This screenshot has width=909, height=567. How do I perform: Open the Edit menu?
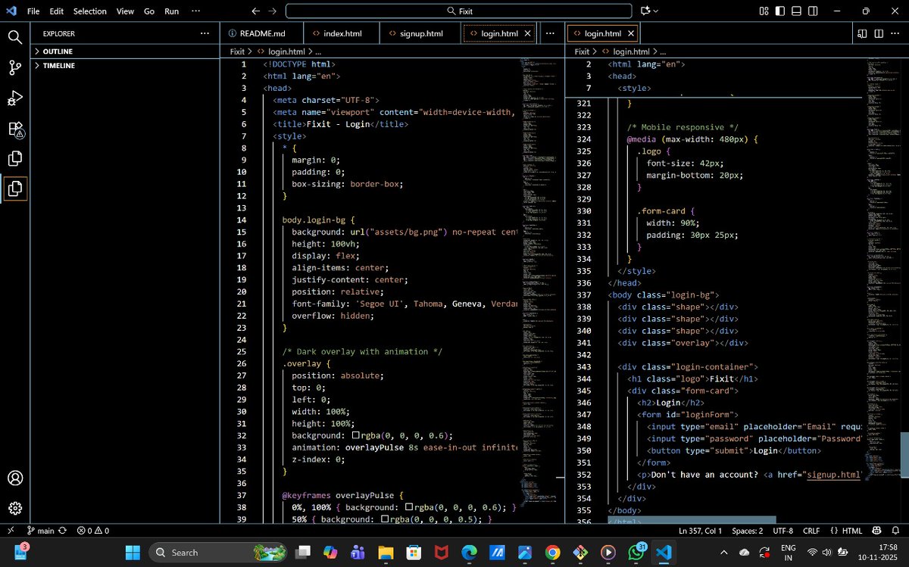pyautogui.click(x=57, y=11)
